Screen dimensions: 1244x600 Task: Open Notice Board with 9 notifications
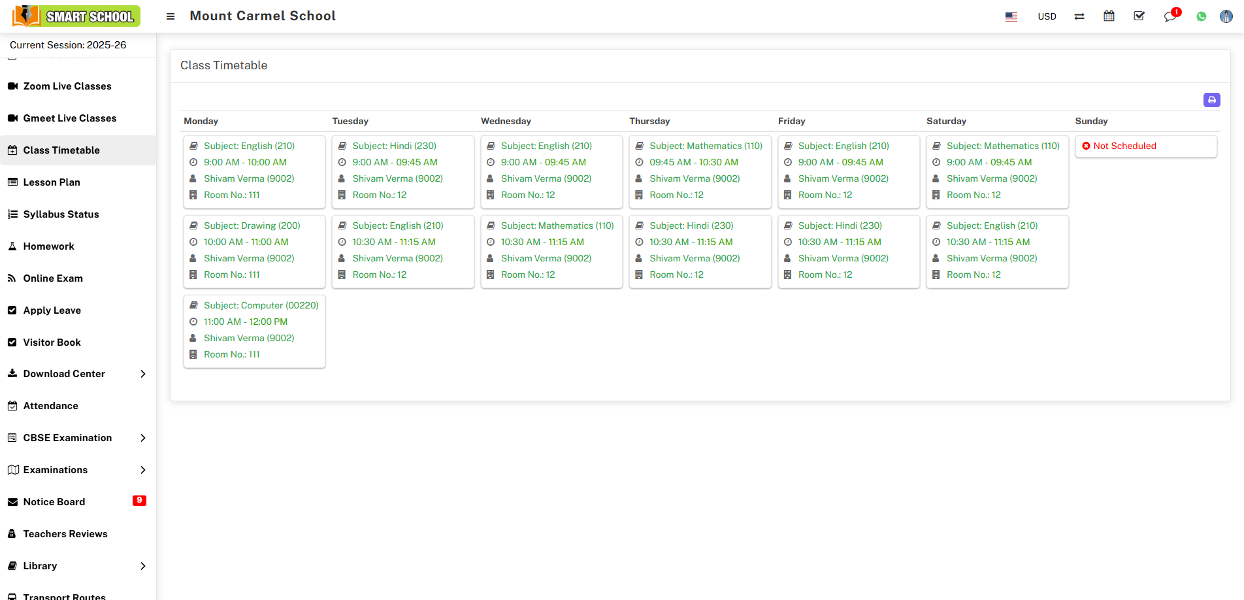[x=54, y=501]
